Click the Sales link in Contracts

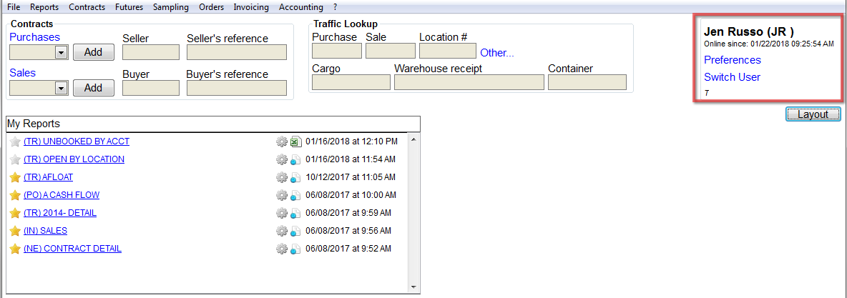coord(22,73)
